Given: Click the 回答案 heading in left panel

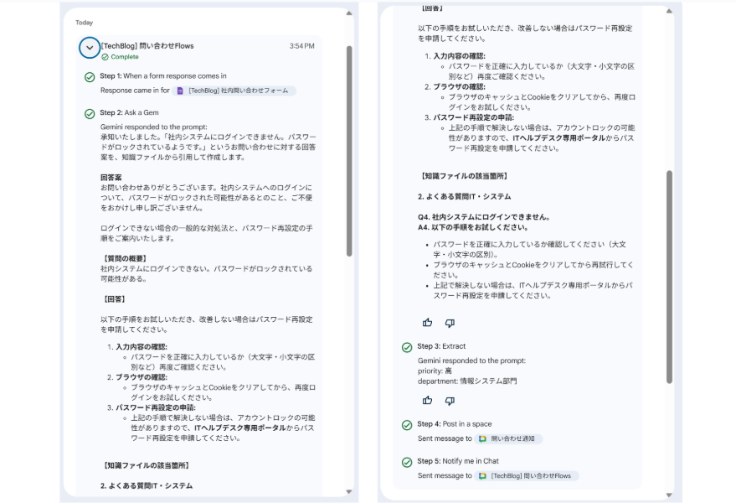Looking at the screenshot, I should (x=111, y=177).
